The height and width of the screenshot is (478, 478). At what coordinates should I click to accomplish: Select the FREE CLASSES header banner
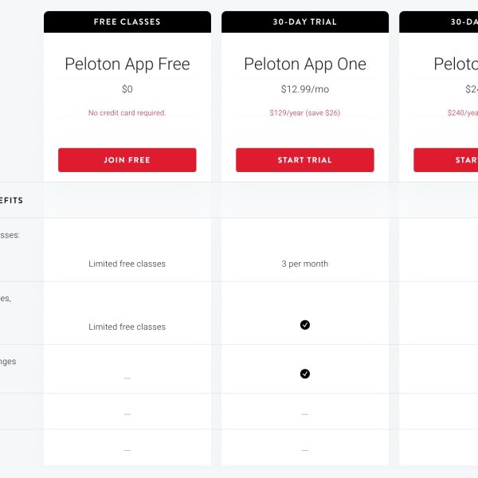127,22
